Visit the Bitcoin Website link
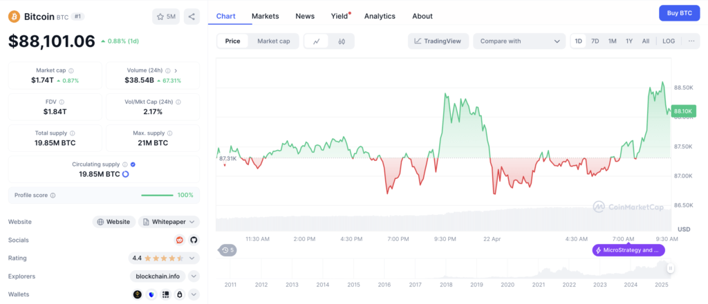 (x=114, y=222)
